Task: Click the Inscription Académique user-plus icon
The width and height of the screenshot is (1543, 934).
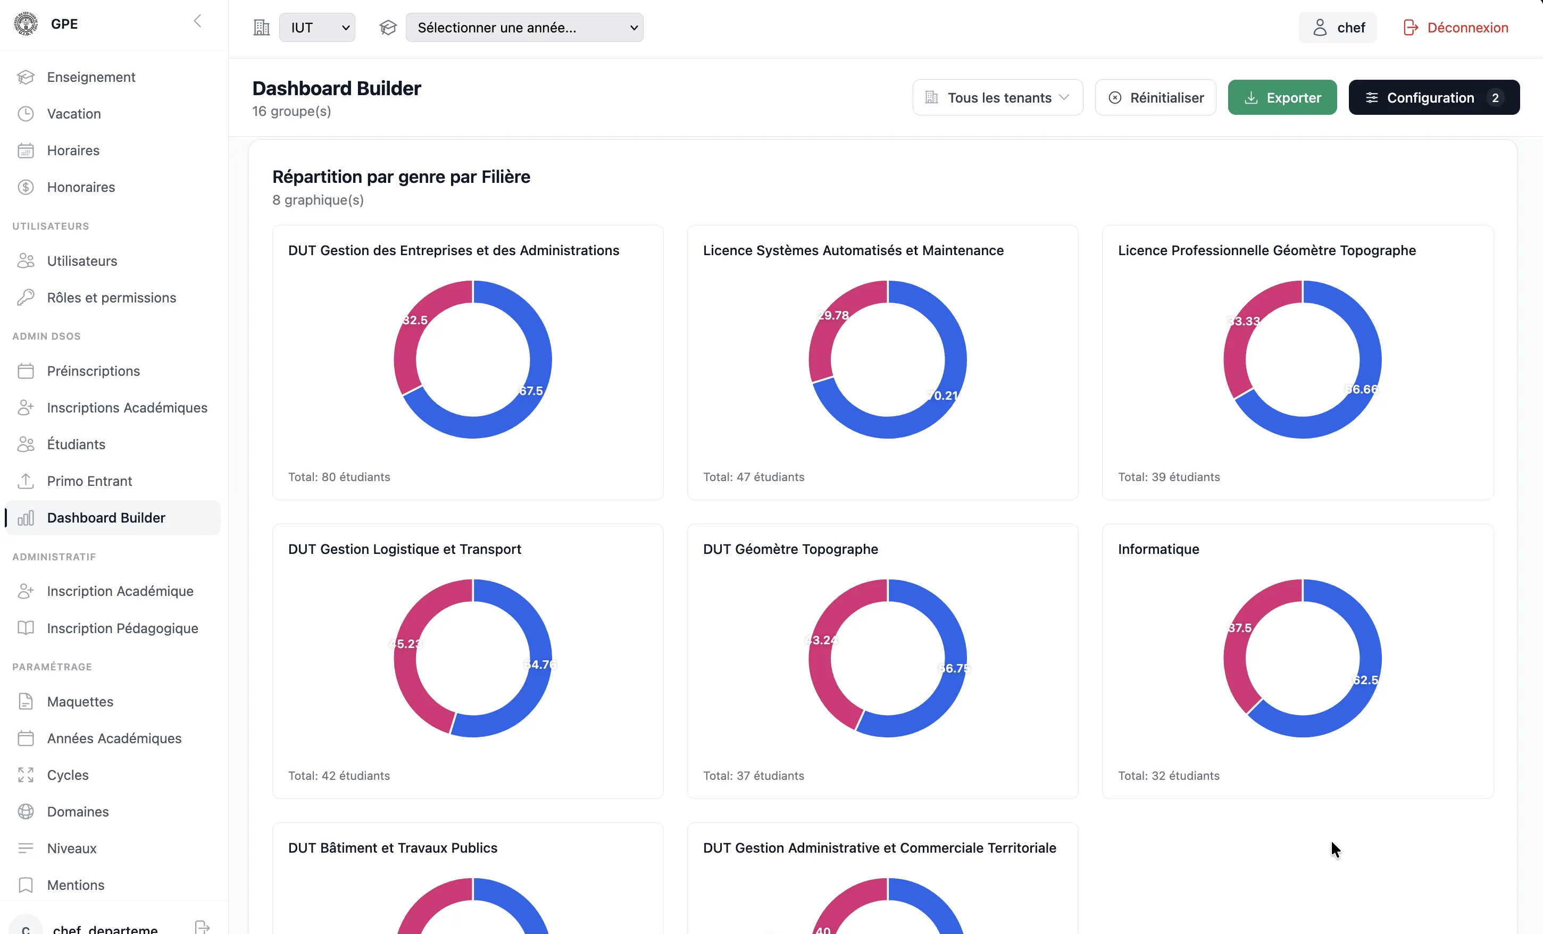Action: [x=26, y=591]
